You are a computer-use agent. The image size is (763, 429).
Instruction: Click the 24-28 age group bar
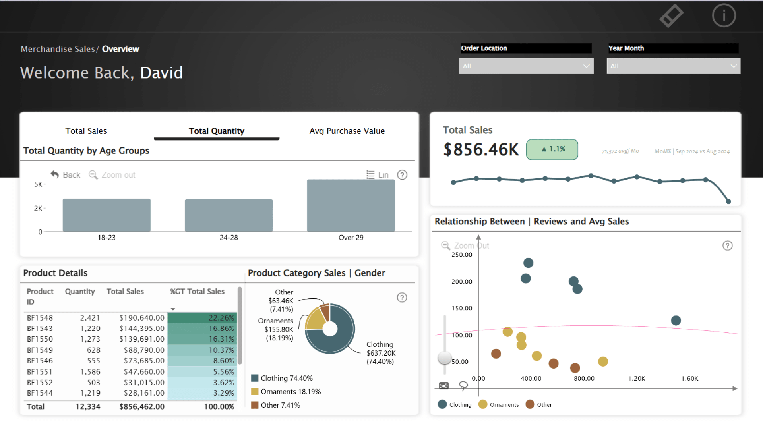pos(229,215)
